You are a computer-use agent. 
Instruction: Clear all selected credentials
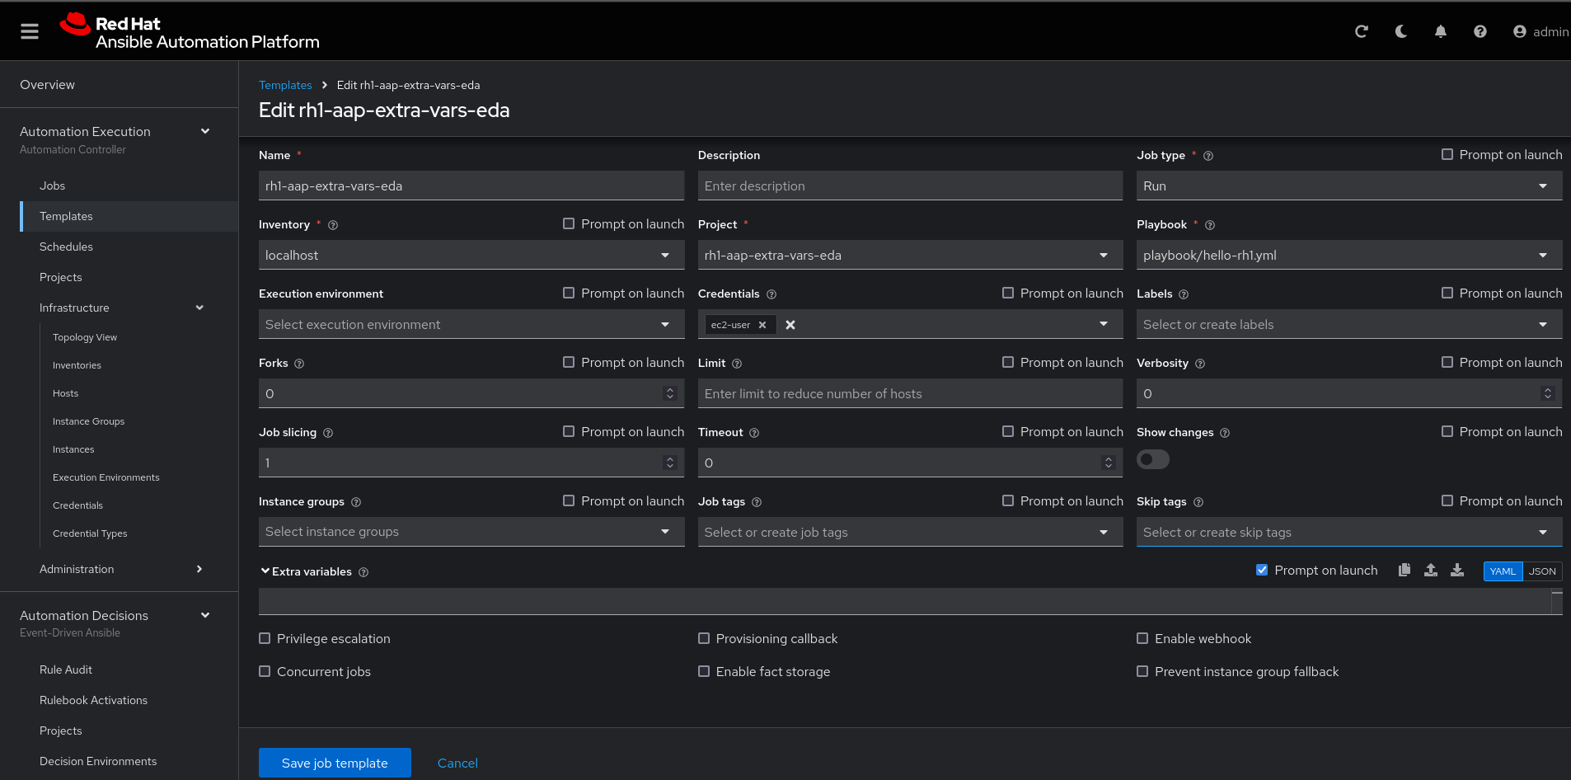pos(790,325)
